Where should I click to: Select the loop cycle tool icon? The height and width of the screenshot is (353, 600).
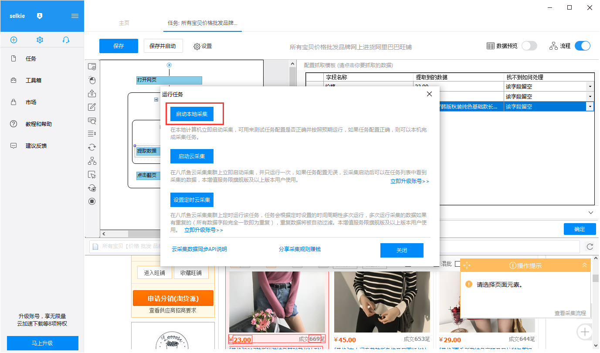click(x=92, y=147)
